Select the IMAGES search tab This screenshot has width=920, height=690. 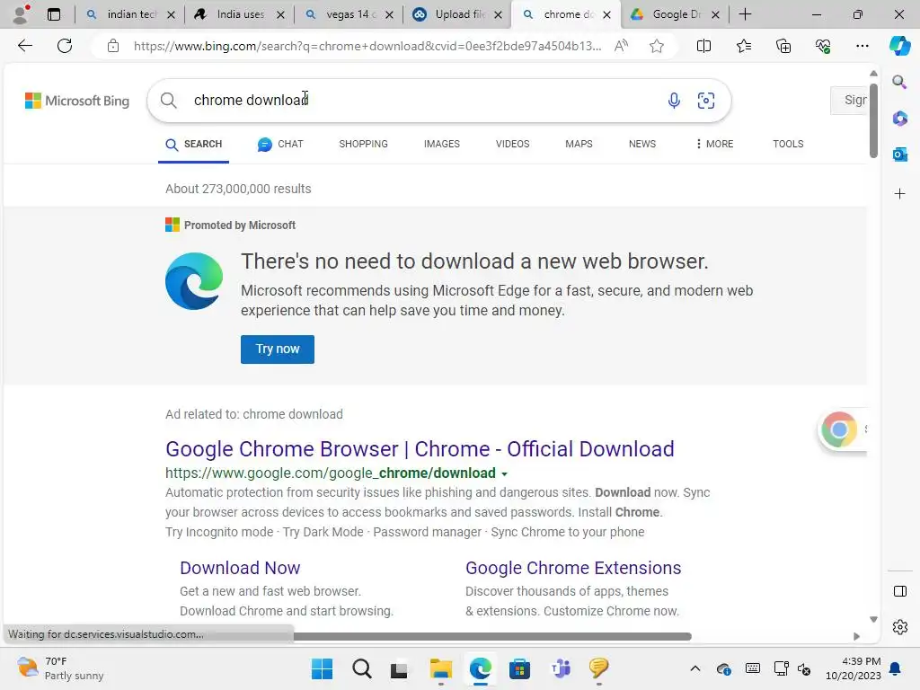click(x=442, y=144)
